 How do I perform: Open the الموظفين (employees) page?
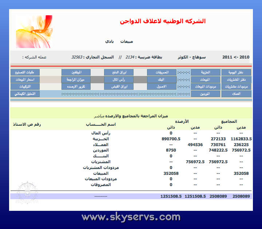76,72
